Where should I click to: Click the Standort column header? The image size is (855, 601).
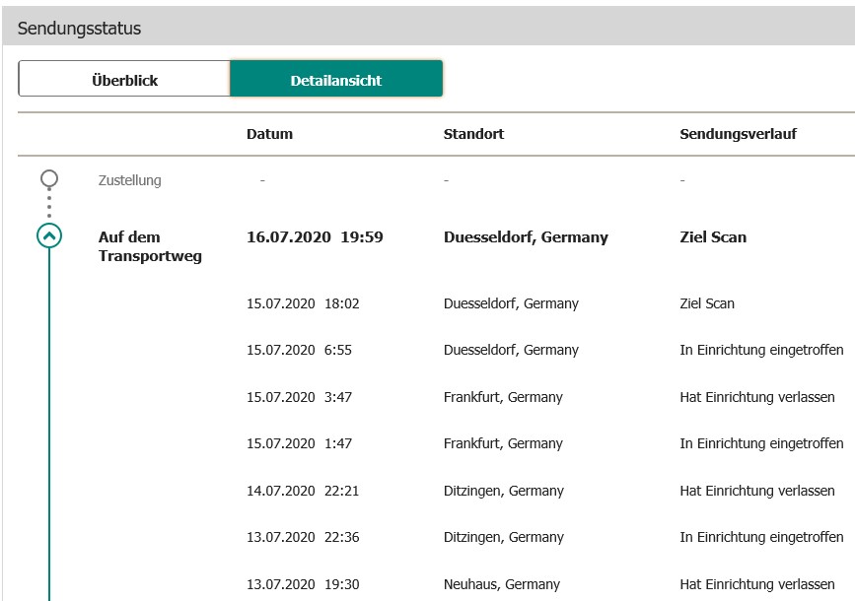(x=473, y=134)
